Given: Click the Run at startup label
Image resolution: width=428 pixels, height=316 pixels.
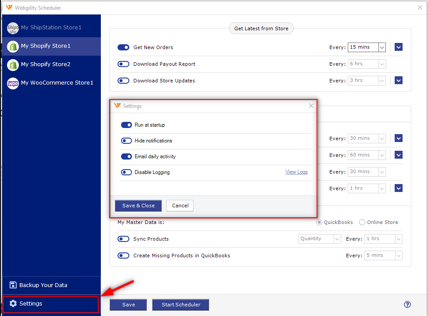Looking at the screenshot, I should pyautogui.click(x=150, y=125).
